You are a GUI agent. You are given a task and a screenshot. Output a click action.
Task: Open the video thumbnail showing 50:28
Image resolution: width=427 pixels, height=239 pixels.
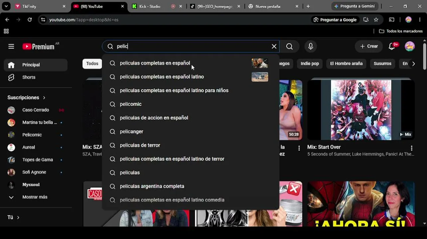[291, 110]
